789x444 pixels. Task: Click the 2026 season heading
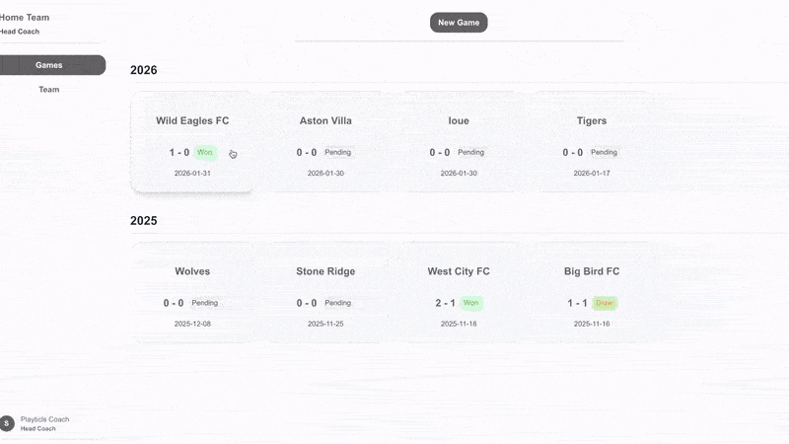coord(144,70)
